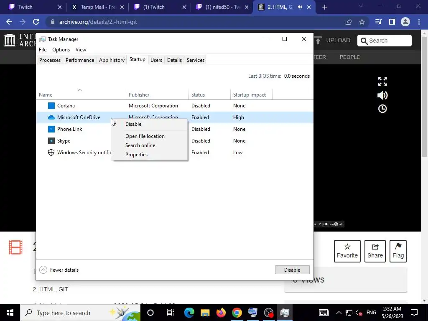Click the Internet Archive Search field

(x=385, y=41)
